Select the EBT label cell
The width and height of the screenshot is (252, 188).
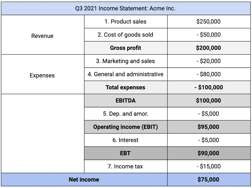[125, 153]
